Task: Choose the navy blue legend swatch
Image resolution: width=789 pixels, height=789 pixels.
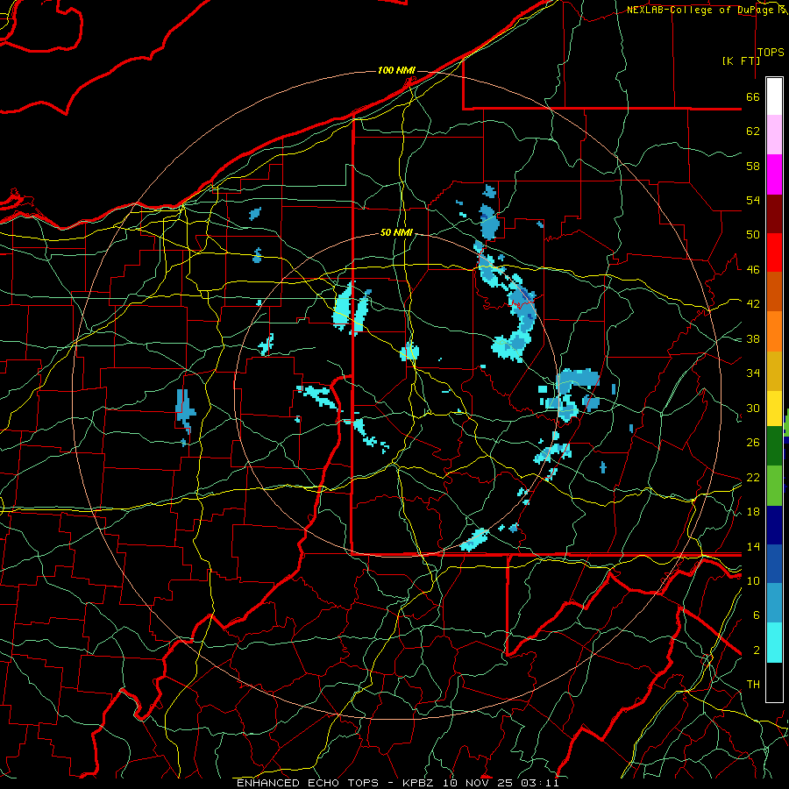Action: tap(774, 525)
